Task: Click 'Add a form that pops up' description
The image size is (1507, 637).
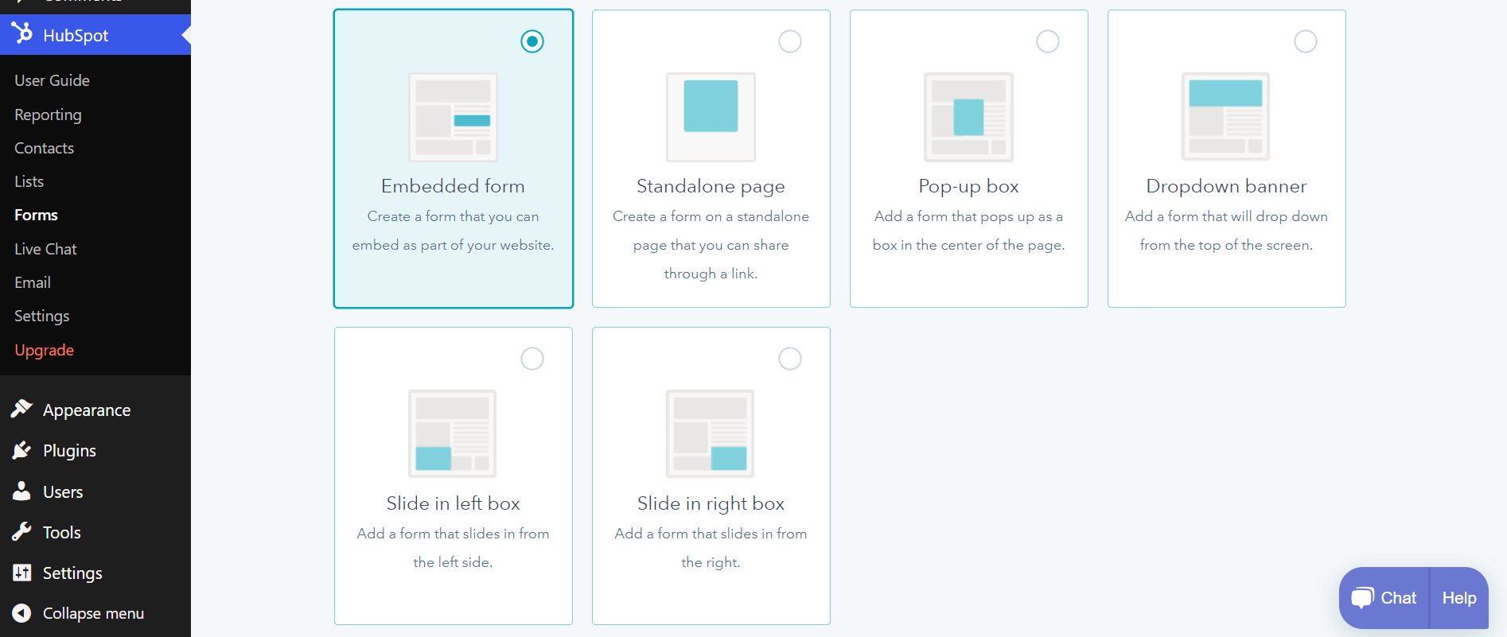Action: (x=968, y=216)
